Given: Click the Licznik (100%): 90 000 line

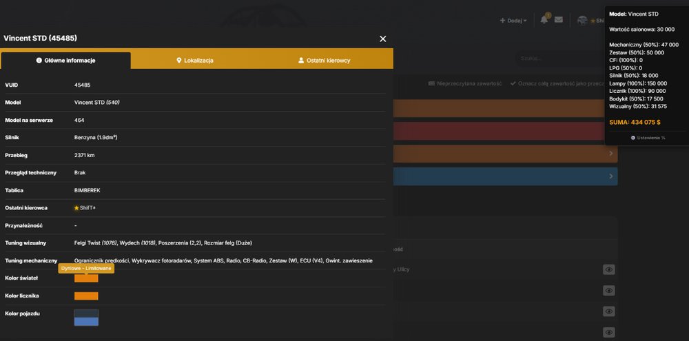Looking at the screenshot, I should coord(637,91).
